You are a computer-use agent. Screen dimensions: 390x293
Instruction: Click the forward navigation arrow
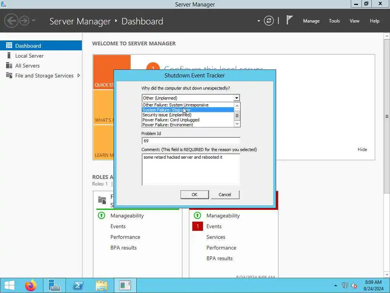[24, 21]
